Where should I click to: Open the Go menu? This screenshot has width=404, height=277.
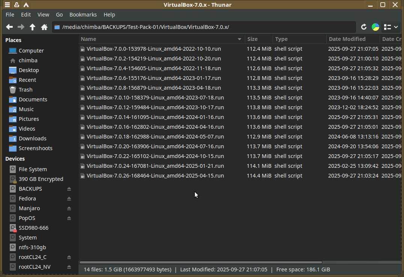point(59,15)
